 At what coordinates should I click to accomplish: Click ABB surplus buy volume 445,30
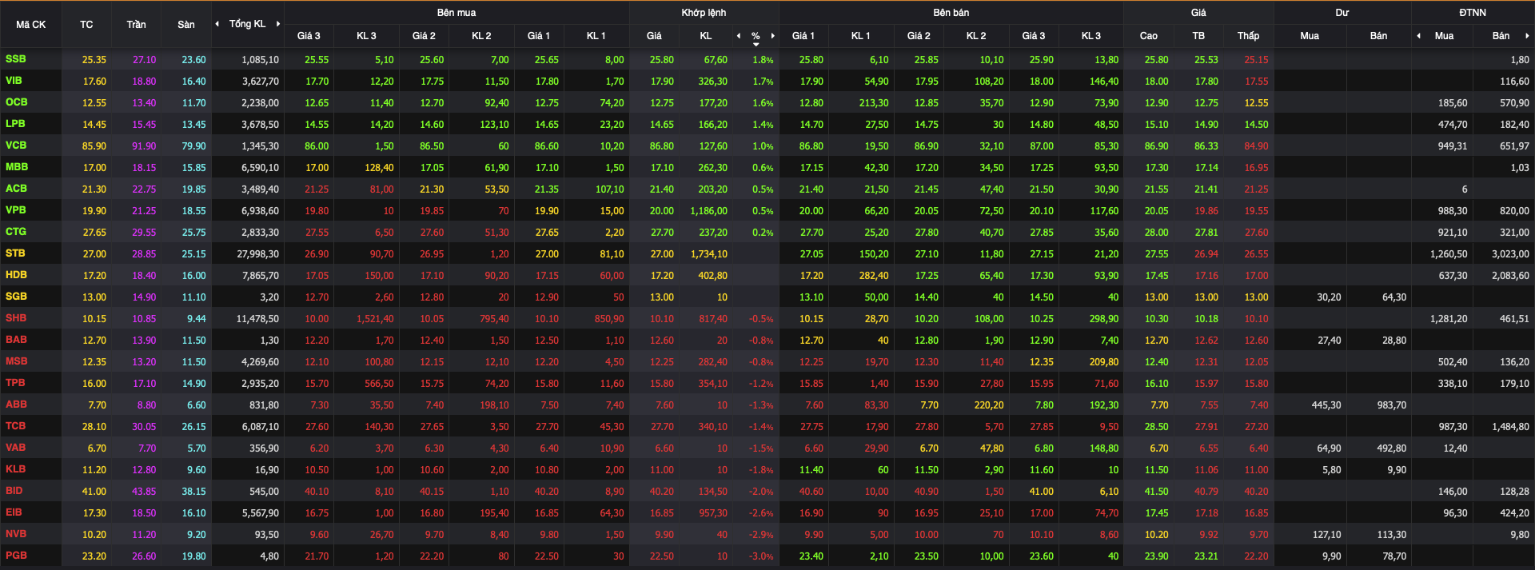pos(1326,405)
